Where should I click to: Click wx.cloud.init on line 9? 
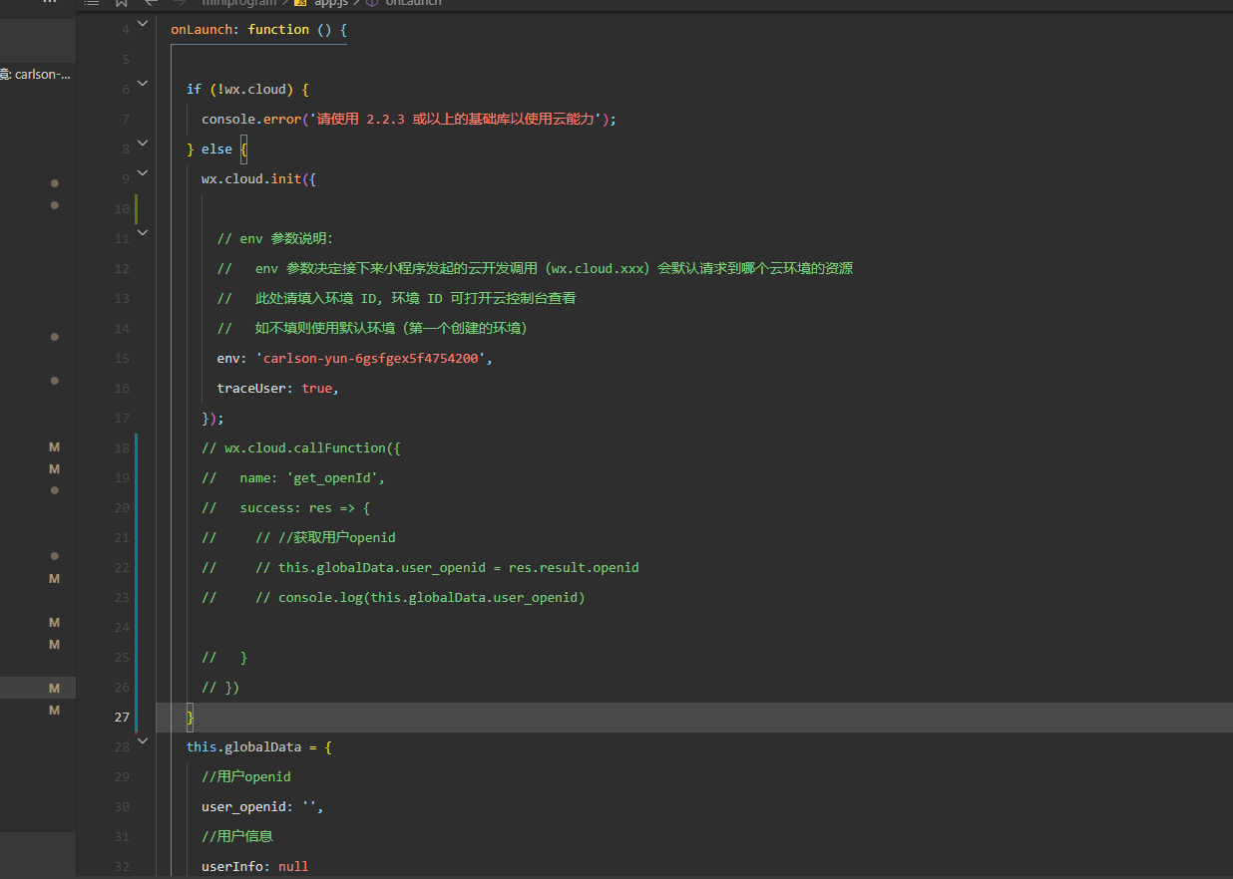pos(251,179)
